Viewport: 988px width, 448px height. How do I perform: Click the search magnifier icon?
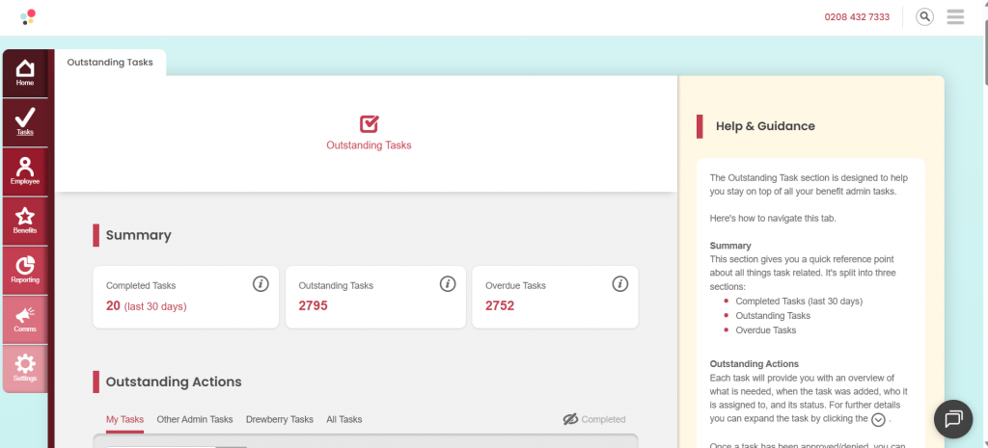[x=924, y=16]
